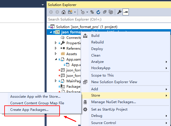This screenshot has height=126, width=171.
Task: Click the Home icon in Solution Explorer toolbar
Action: (64, 12)
